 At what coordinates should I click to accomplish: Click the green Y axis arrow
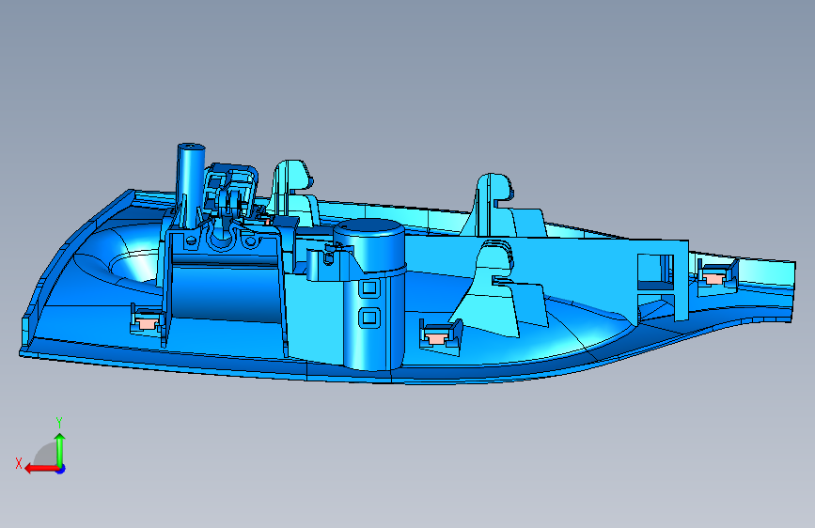(60, 450)
